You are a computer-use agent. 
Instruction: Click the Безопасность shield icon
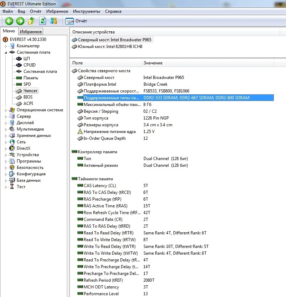(12, 168)
